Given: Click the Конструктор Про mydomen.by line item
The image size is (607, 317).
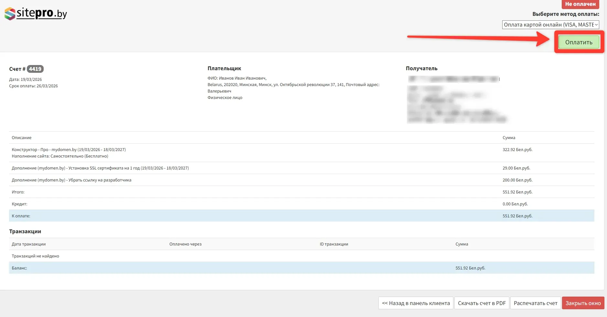Looking at the screenshot, I should point(69,150).
